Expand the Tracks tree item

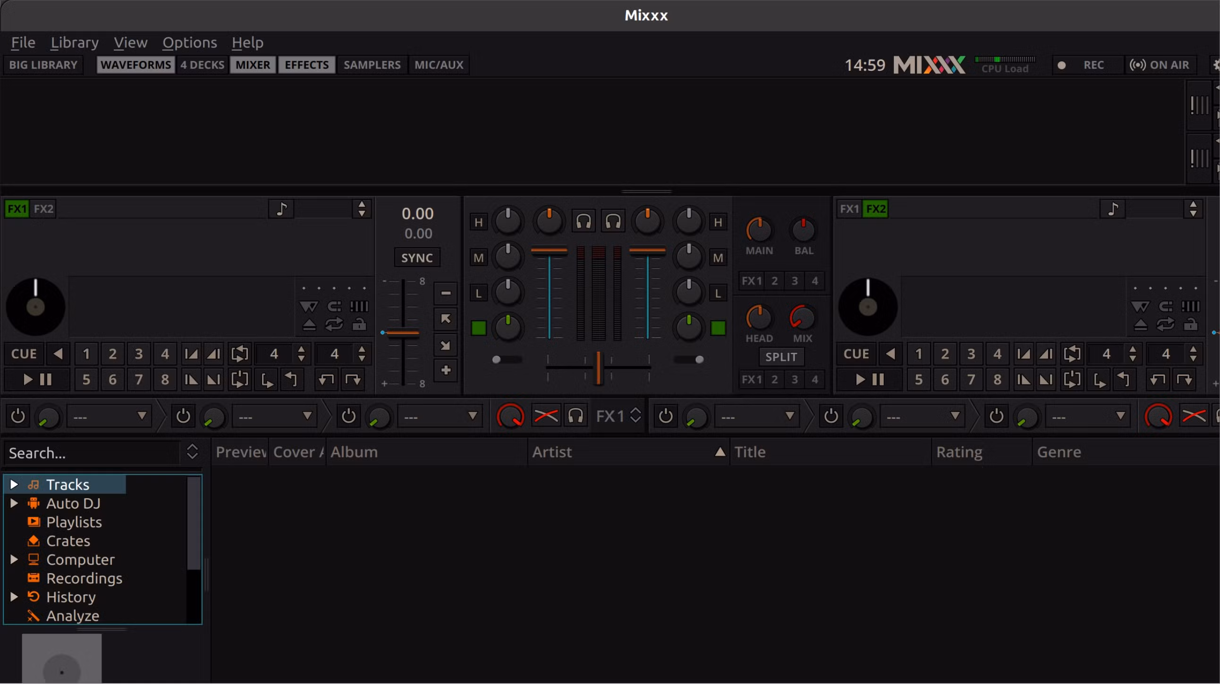click(x=14, y=484)
